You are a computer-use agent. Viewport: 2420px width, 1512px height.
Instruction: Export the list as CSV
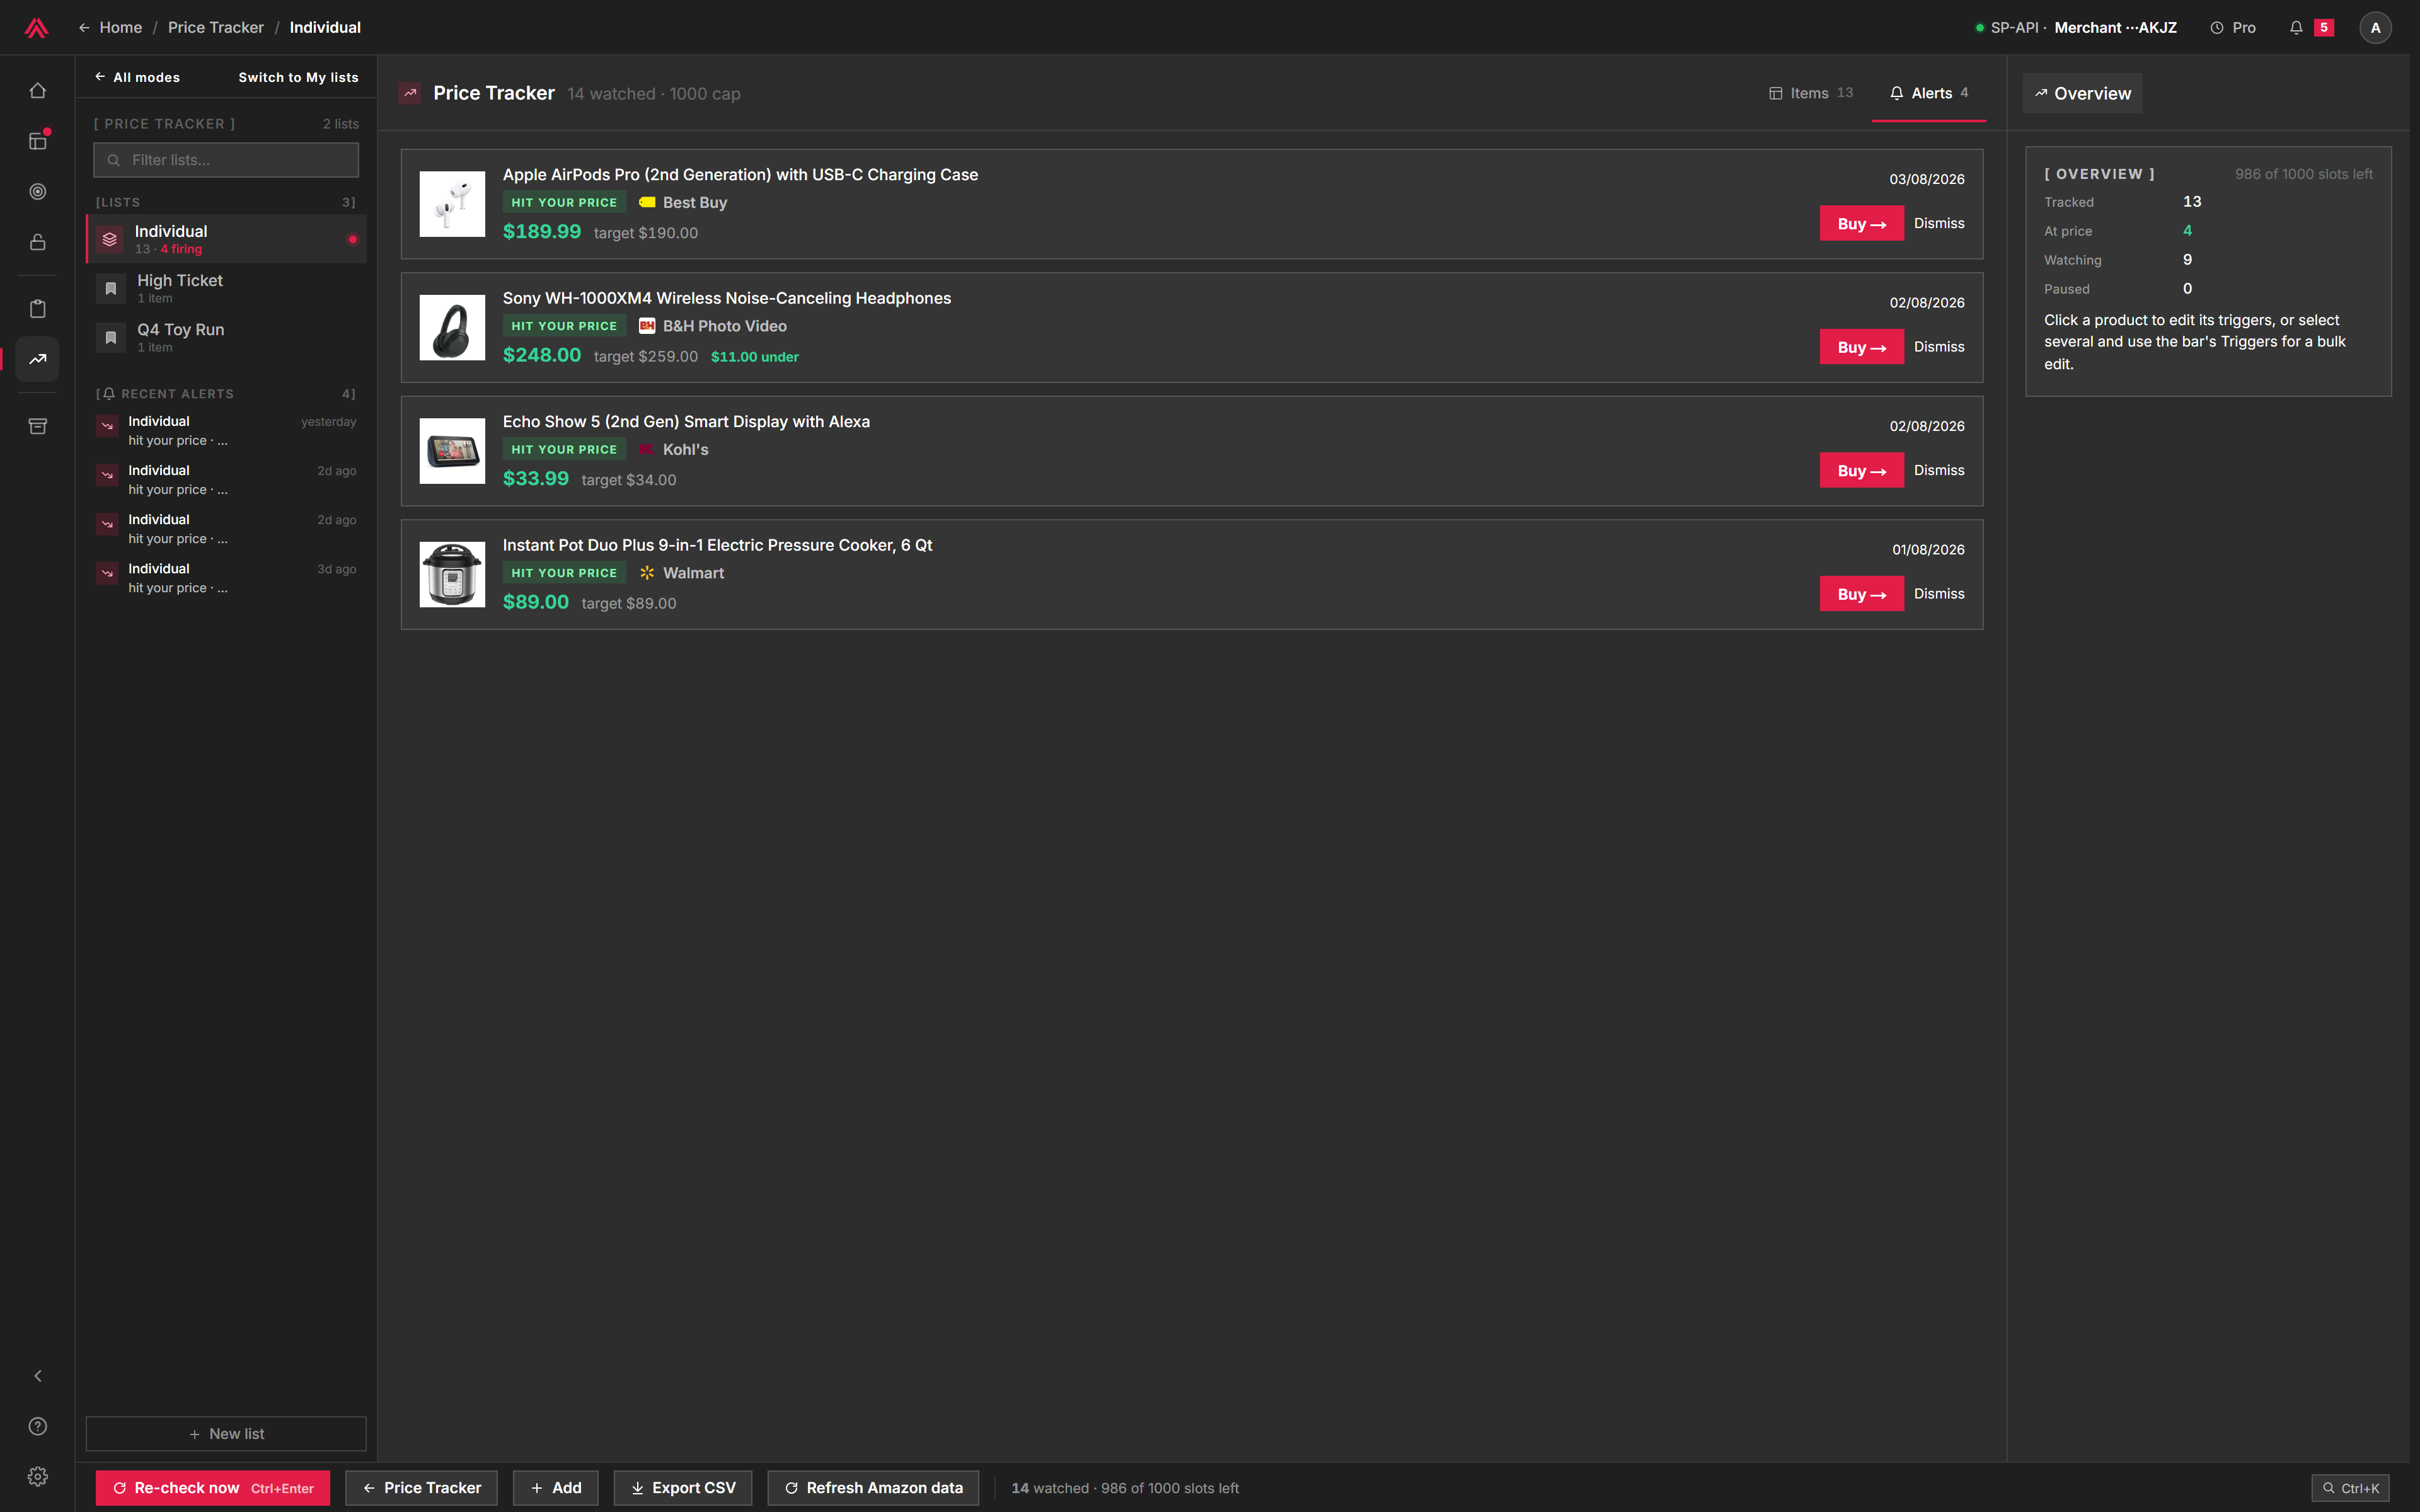pyautogui.click(x=683, y=1488)
